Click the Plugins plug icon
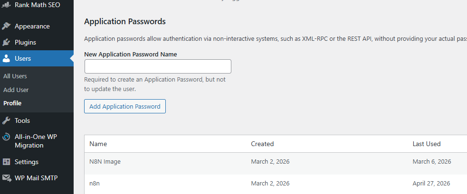 (x=6, y=42)
